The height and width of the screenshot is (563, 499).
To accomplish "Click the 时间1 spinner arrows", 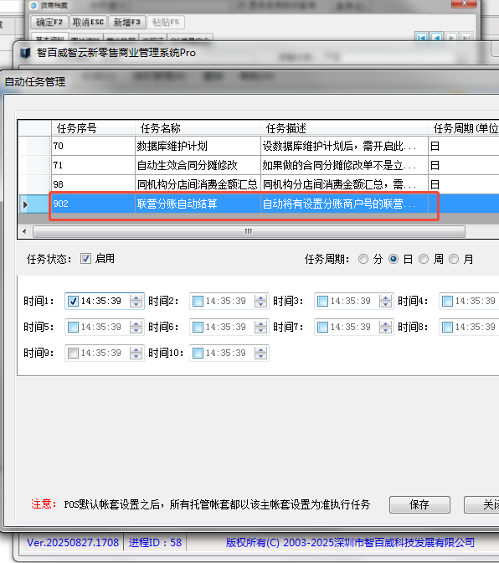I will pos(136,301).
